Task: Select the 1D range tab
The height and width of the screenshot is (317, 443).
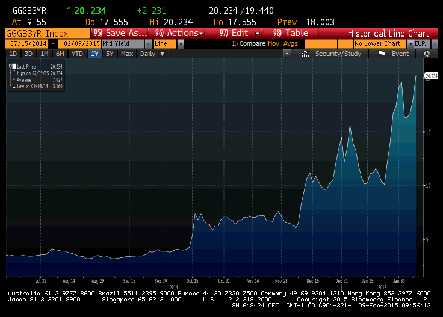Action: tap(13, 54)
